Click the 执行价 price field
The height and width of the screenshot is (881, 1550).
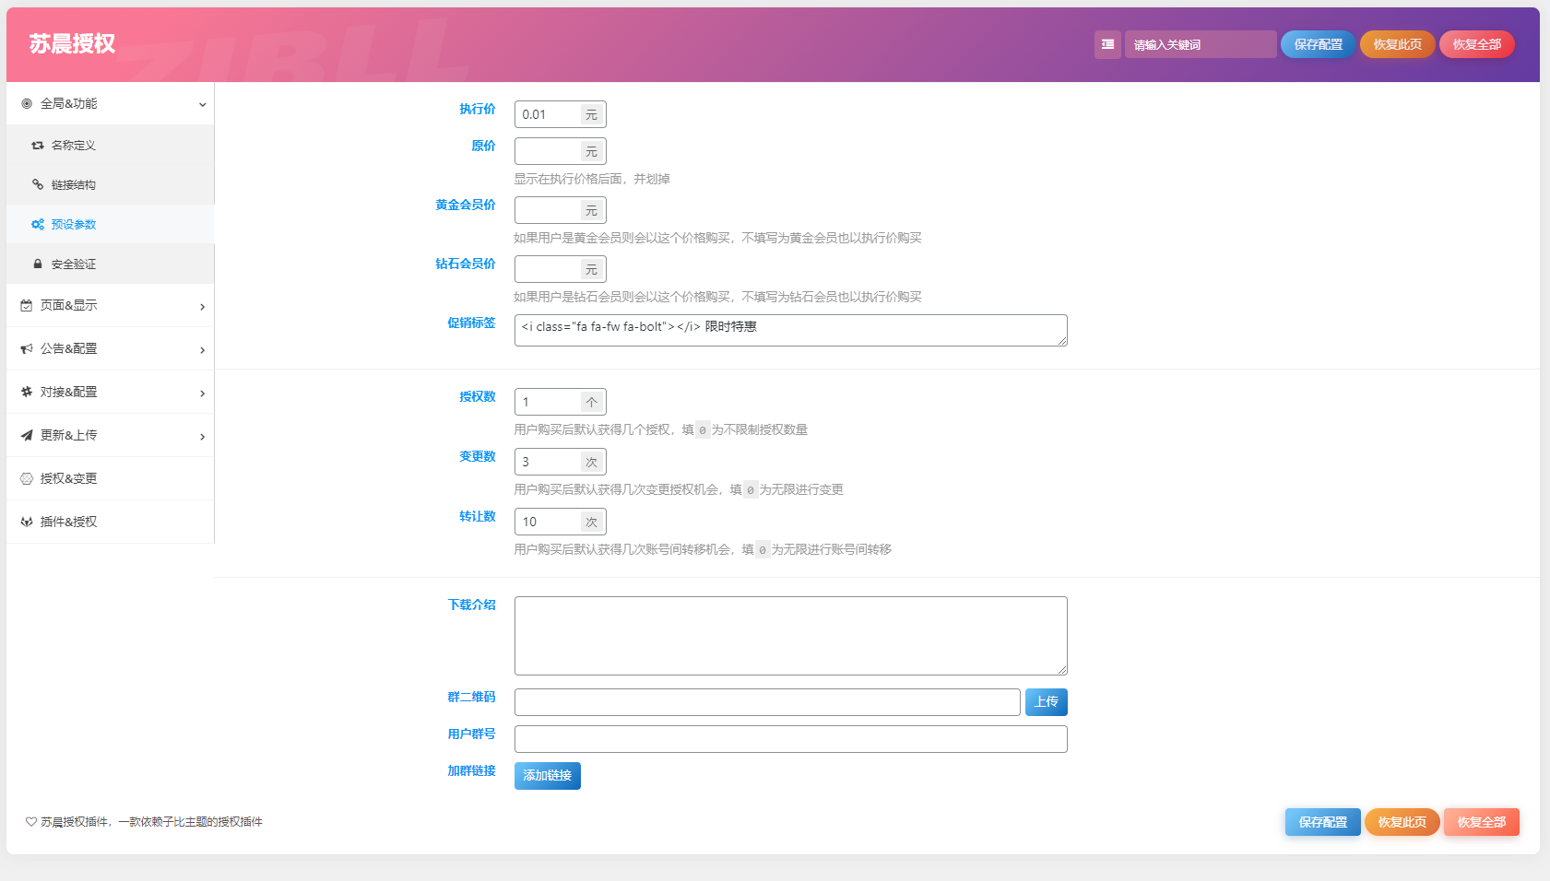548,114
